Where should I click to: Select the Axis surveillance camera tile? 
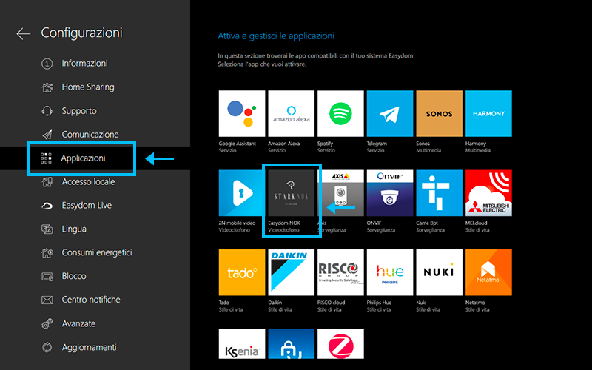click(x=340, y=193)
